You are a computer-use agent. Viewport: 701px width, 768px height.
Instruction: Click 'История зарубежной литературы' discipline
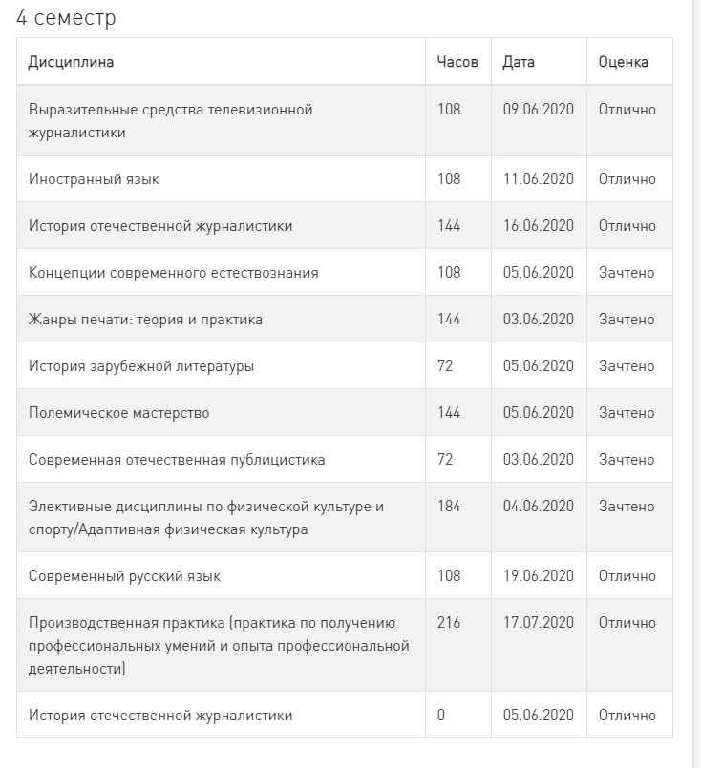(x=141, y=366)
